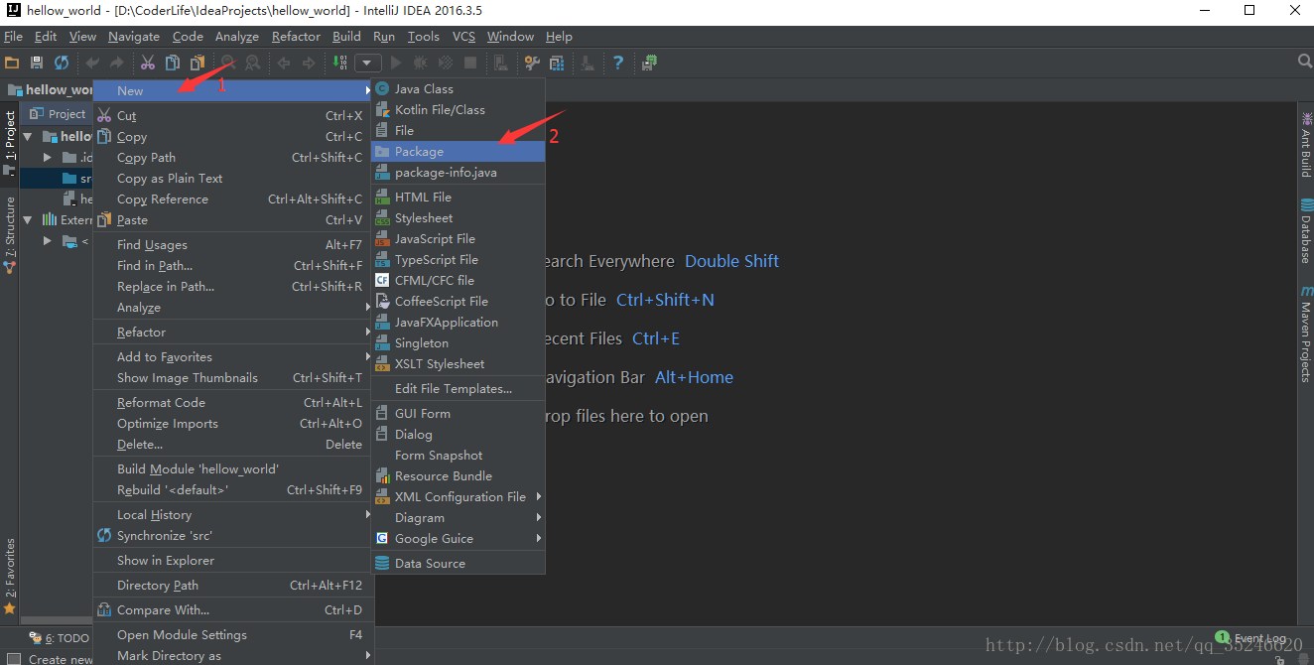Image resolution: width=1314 pixels, height=665 pixels.
Task: Expand the Analyze submenu in context menu
Action: pyautogui.click(x=234, y=308)
